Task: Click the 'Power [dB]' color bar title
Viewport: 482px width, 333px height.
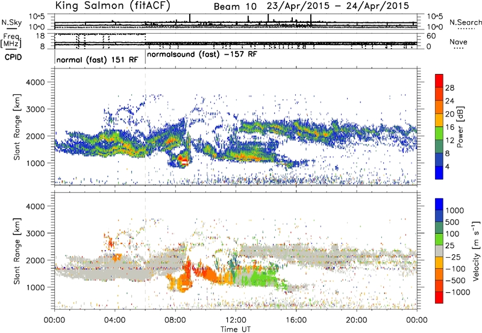Action: tap(460, 127)
